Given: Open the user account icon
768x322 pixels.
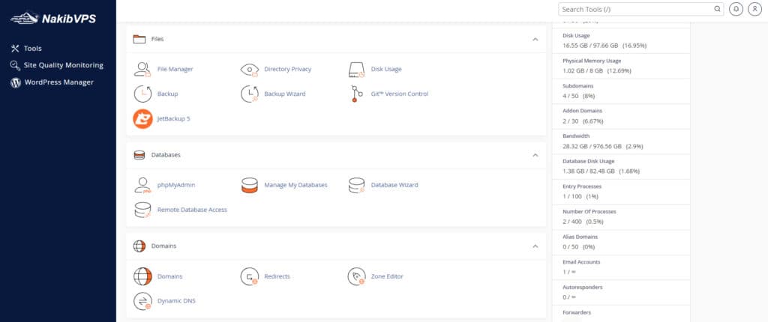Looking at the screenshot, I should pyautogui.click(x=754, y=9).
